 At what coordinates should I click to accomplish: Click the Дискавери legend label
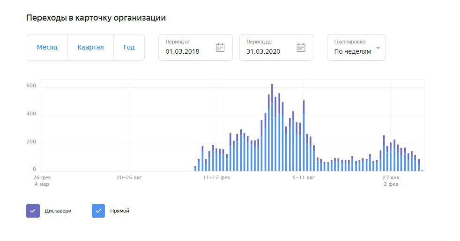(58, 211)
